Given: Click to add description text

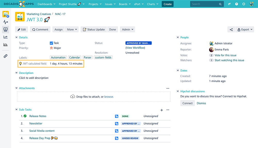Looking at the screenshot, I should point(34,78).
